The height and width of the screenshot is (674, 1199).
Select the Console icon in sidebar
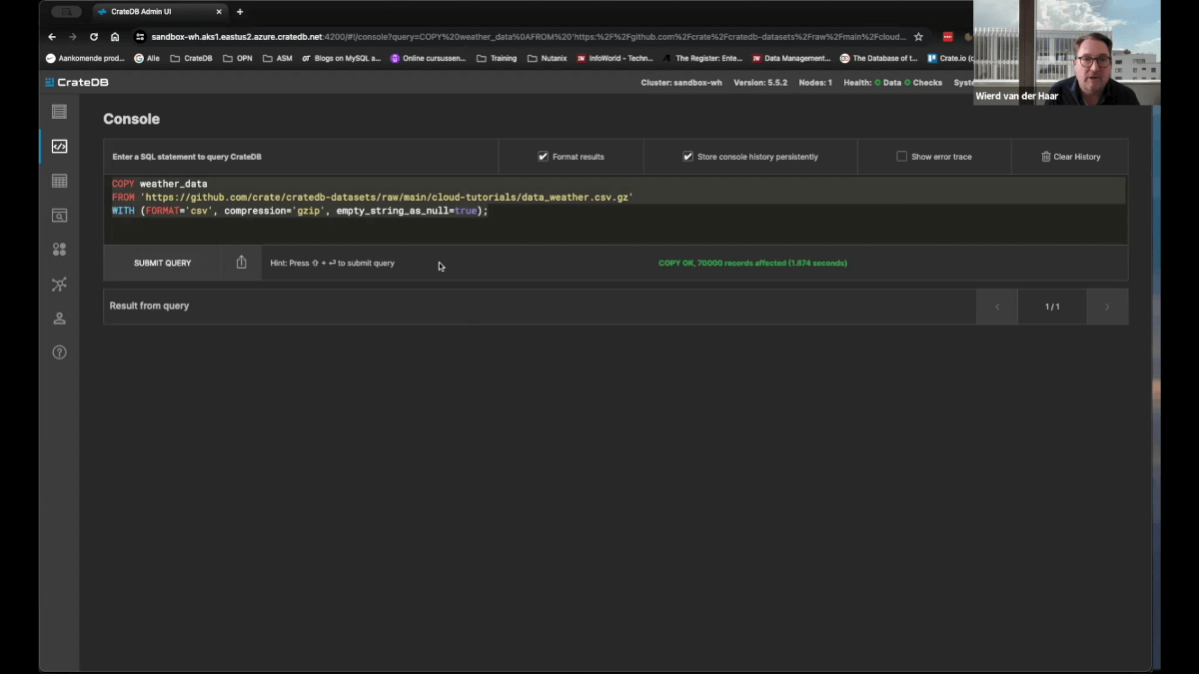(x=59, y=147)
